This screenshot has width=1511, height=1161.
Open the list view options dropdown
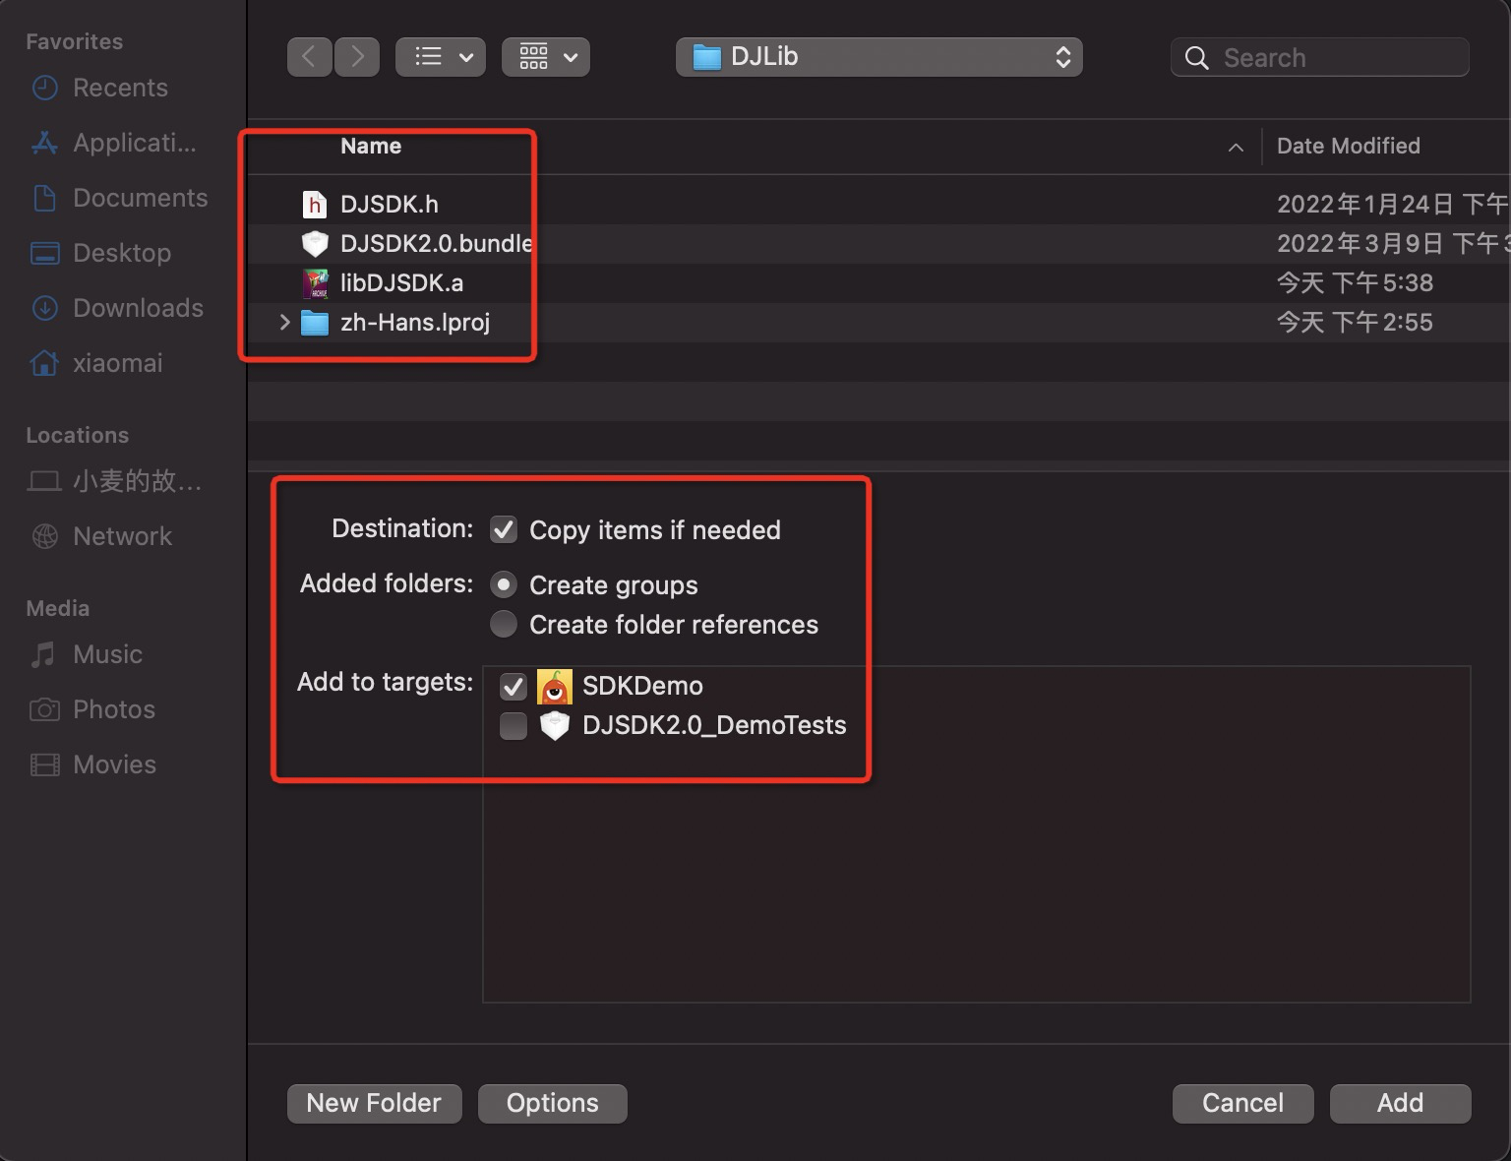tap(441, 57)
